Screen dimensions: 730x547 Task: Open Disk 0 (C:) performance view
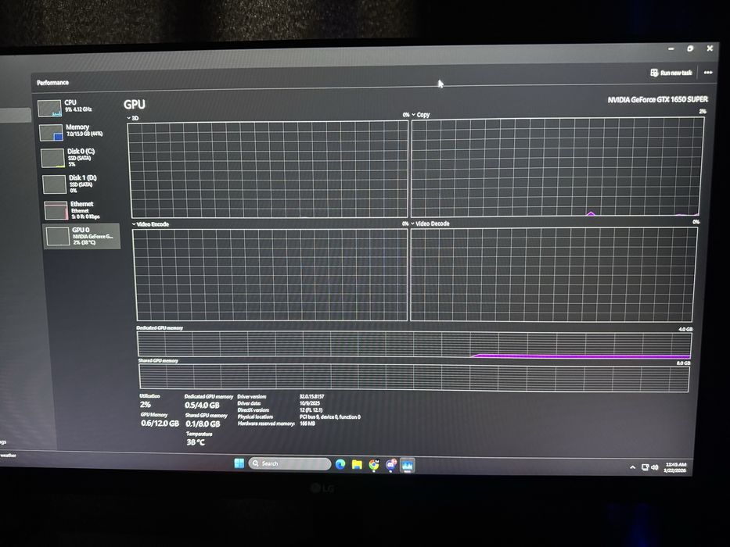tap(78, 158)
